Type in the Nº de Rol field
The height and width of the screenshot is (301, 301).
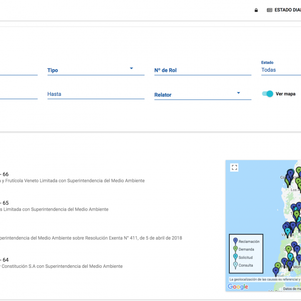tap(202, 70)
